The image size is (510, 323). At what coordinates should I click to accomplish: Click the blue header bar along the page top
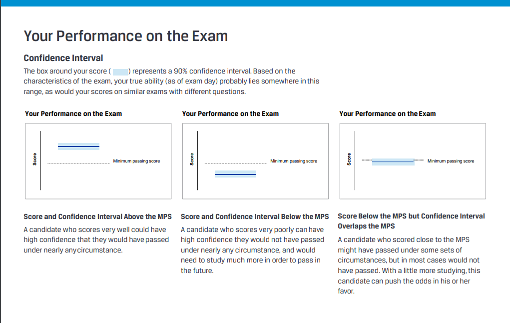tap(255, 3)
